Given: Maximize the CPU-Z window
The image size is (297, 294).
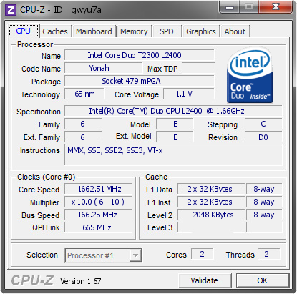Looking at the screenshot, I should (249, 7).
